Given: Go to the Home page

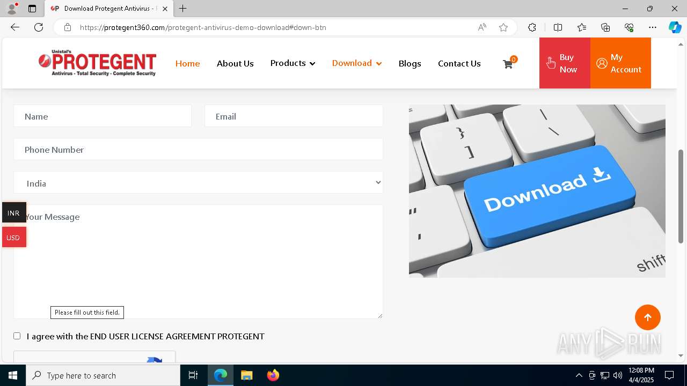Looking at the screenshot, I should click(x=187, y=63).
